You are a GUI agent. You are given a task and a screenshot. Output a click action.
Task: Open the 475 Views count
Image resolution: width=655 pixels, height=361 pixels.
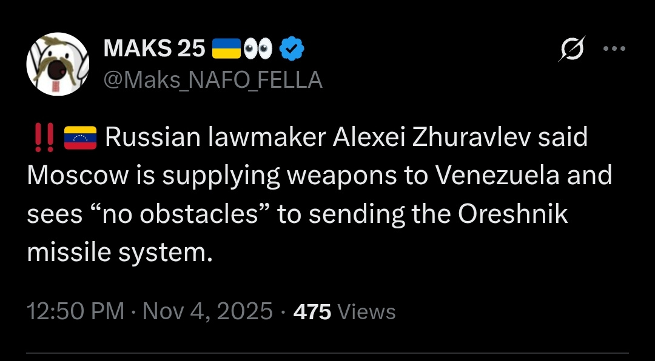(344, 311)
